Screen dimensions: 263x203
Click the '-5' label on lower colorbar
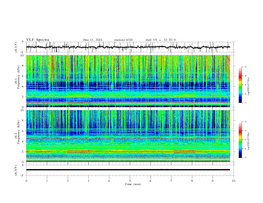245,140
